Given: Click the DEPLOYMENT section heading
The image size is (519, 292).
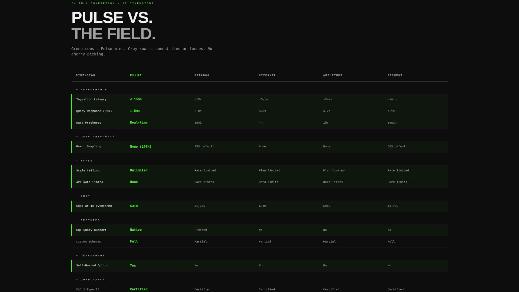Looking at the screenshot, I should click(90, 255).
